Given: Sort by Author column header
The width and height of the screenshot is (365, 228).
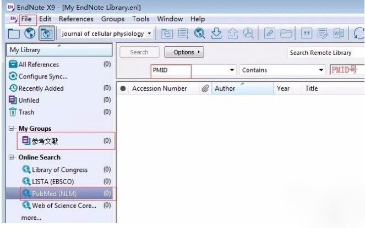Looking at the screenshot, I should click(242, 88).
